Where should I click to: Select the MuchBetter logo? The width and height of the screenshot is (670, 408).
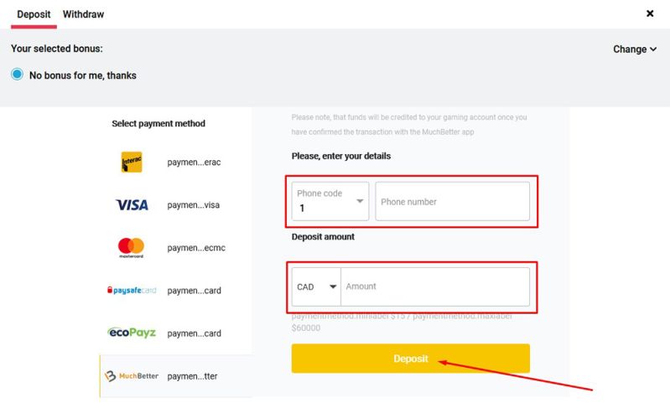pyautogui.click(x=132, y=376)
